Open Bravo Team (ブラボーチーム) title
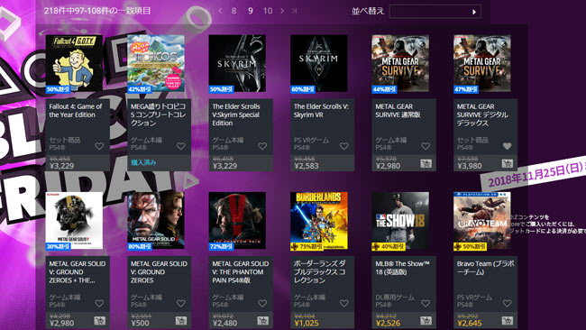 485,268
